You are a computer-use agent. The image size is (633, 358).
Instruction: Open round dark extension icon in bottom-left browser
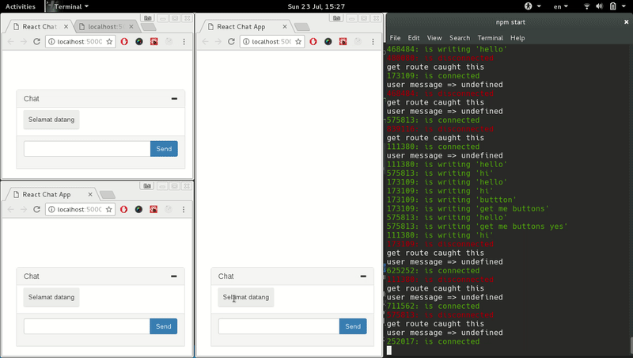point(139,209)
